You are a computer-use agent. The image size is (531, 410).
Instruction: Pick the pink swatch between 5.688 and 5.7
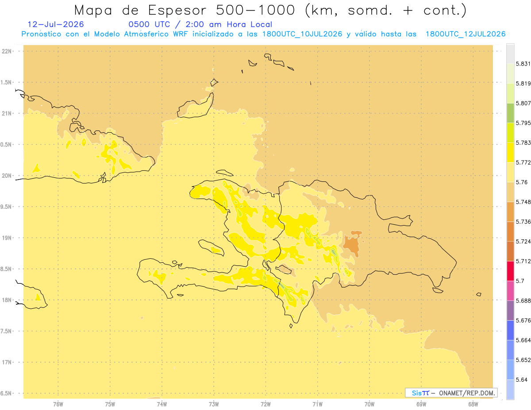click(510, 291)
